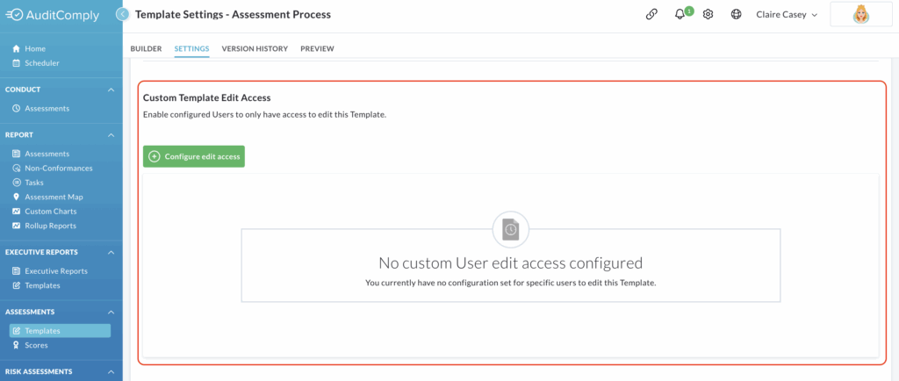The width and height of the screenshot is (899, 381).
Task: Collapse sidebar with the round arrow button
Action: [122, 14]
